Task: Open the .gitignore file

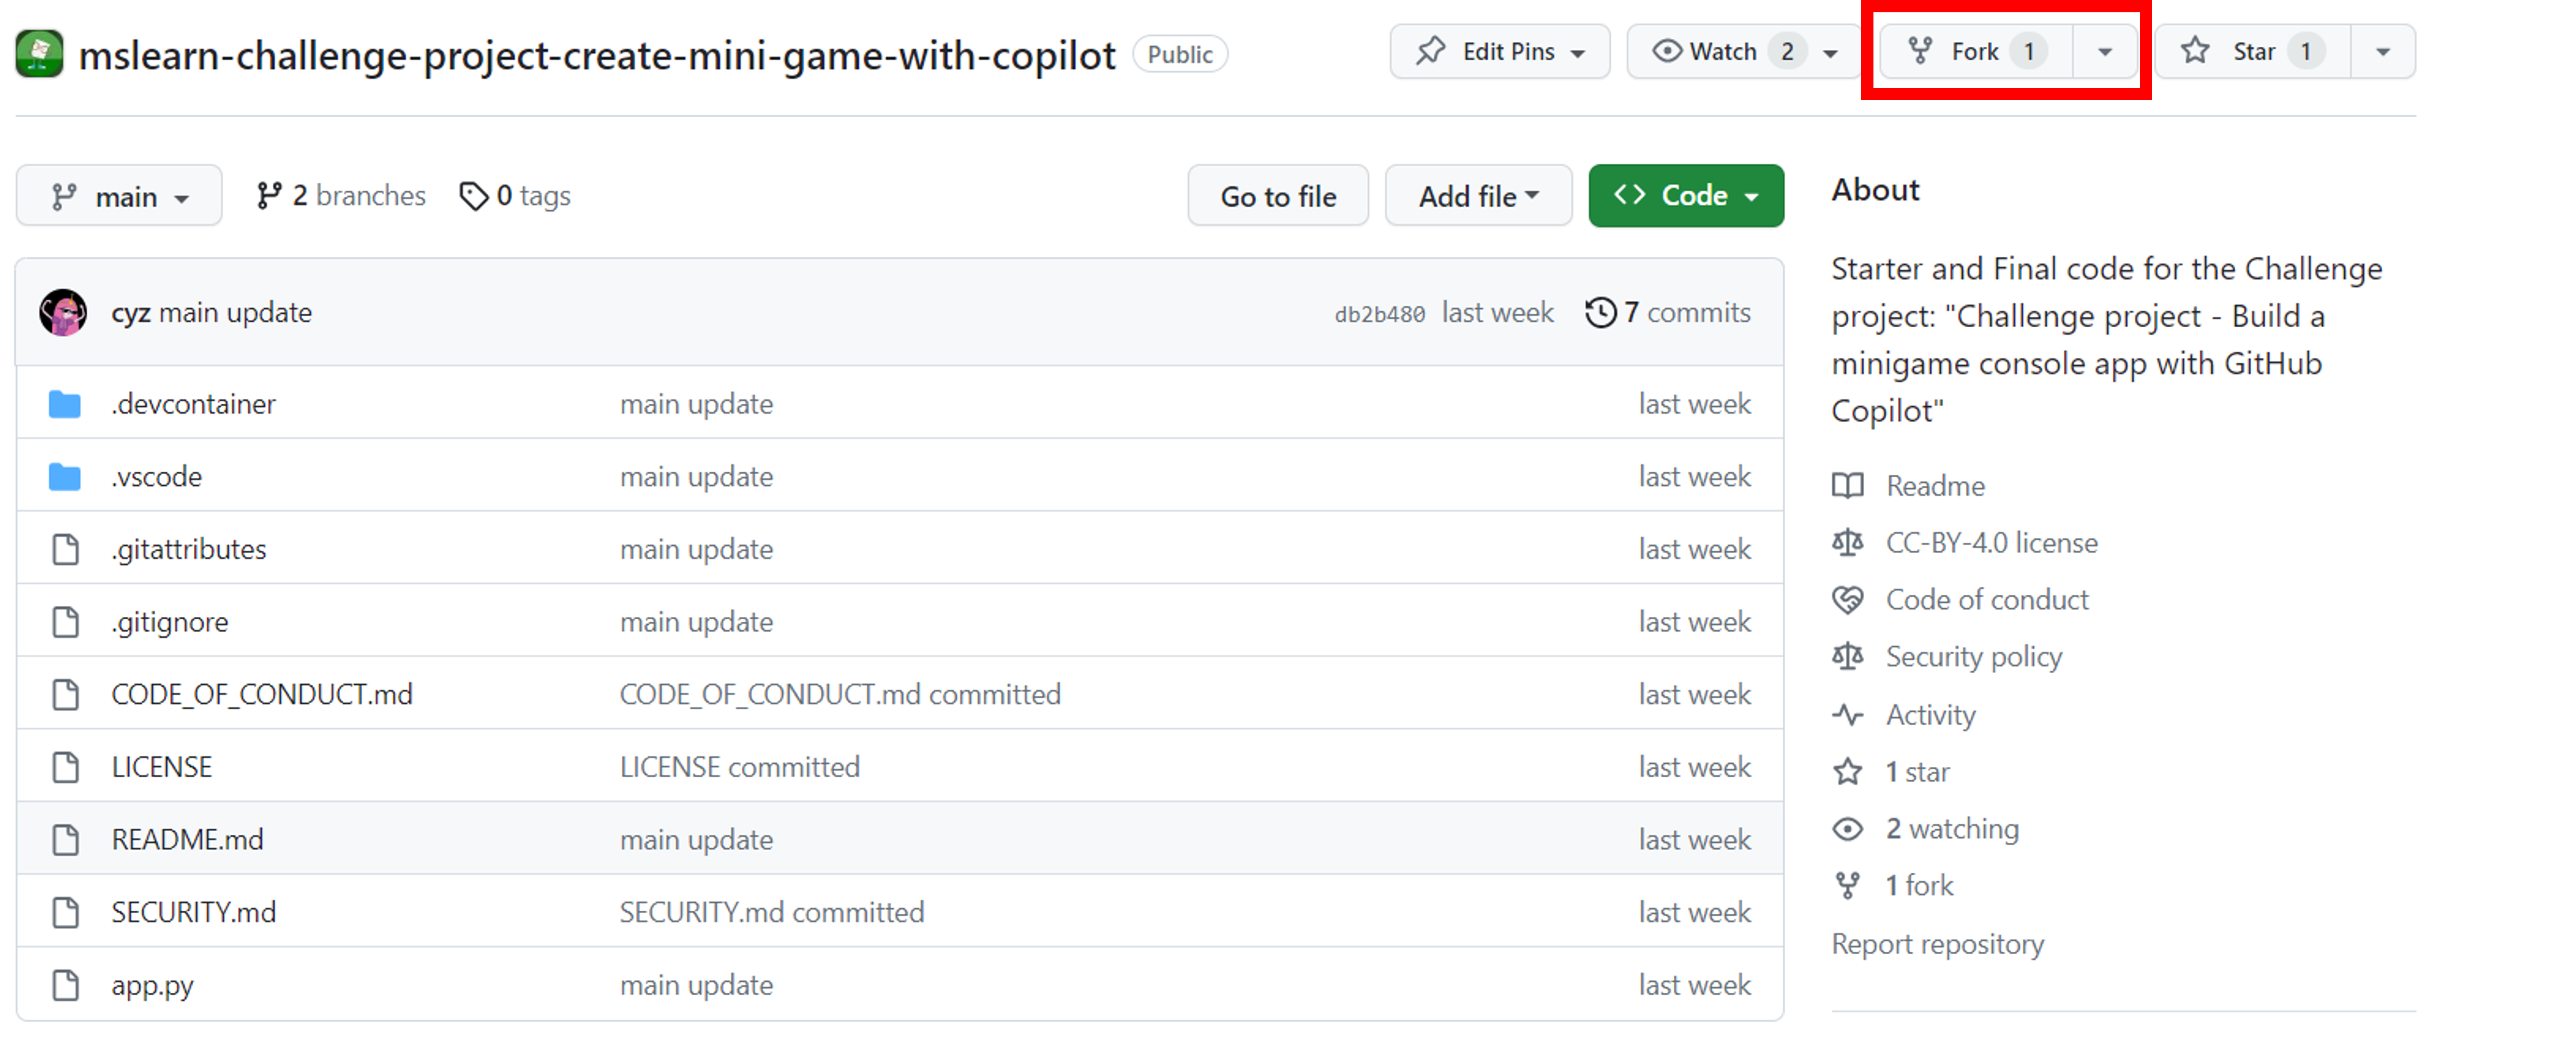Action: click(170, 622)
